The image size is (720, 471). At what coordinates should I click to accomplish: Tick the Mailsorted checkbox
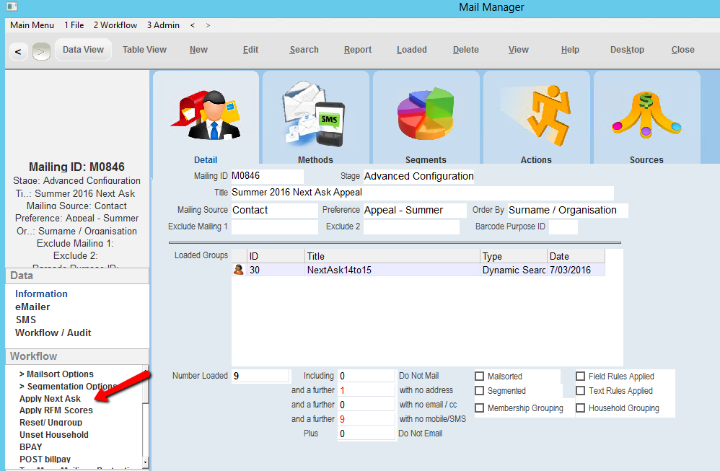pyautogui.click(x=479, y=377)
